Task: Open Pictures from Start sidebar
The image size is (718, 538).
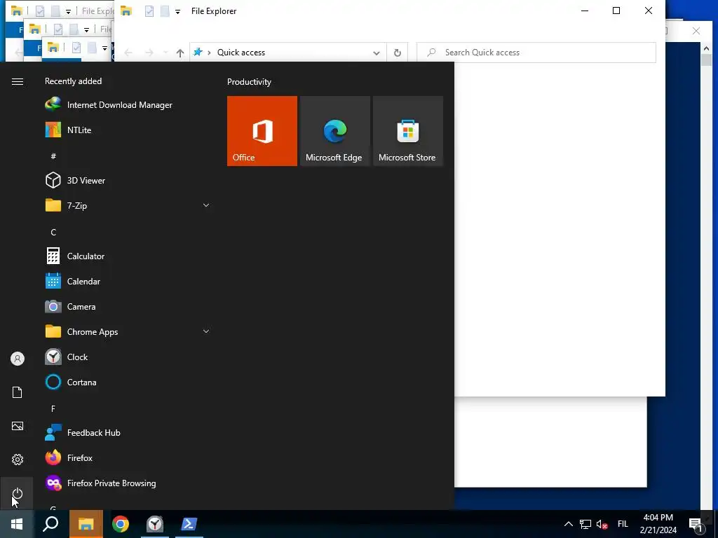Action: 18,426
